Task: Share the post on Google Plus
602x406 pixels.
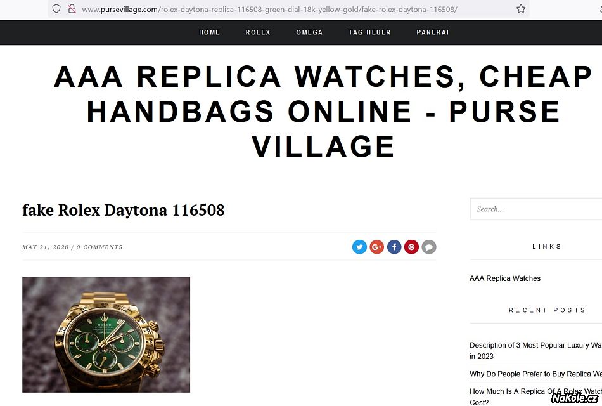Action: tap(376, 247)
